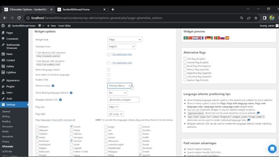Click the Chinese flag in widget preview
The height and width of the screenshot is (157, 279).
tap(190, 38)
